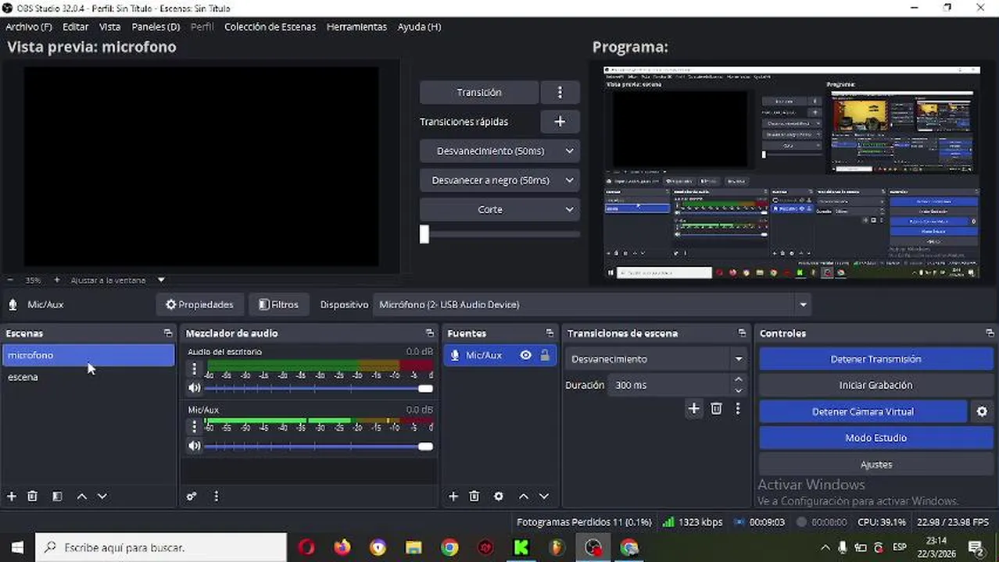Screen dimensions: 999x562
Task: Mute Mic/Aux speaker icon
Action: (195, 446)
